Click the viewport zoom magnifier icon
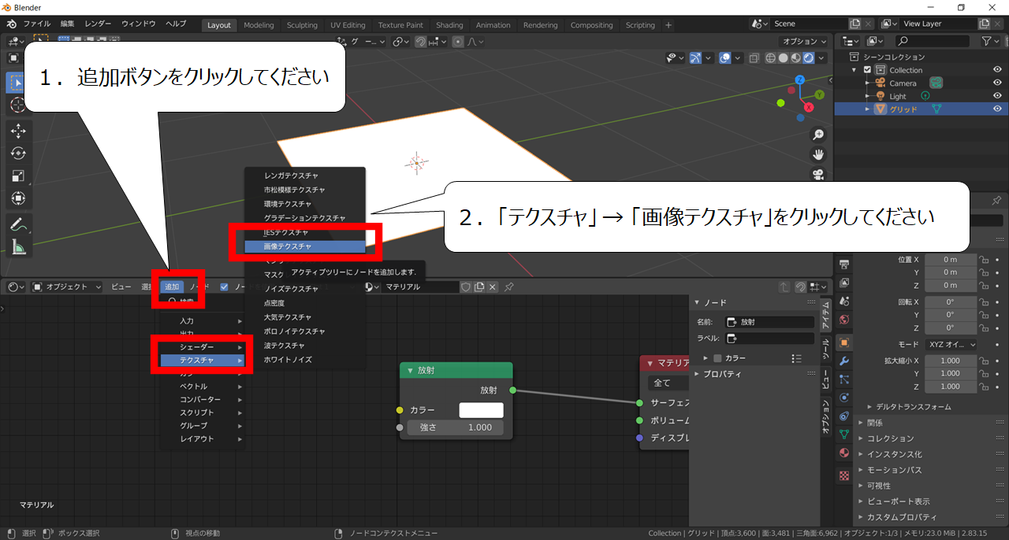The image size is (1009, 540). [819, 135]
